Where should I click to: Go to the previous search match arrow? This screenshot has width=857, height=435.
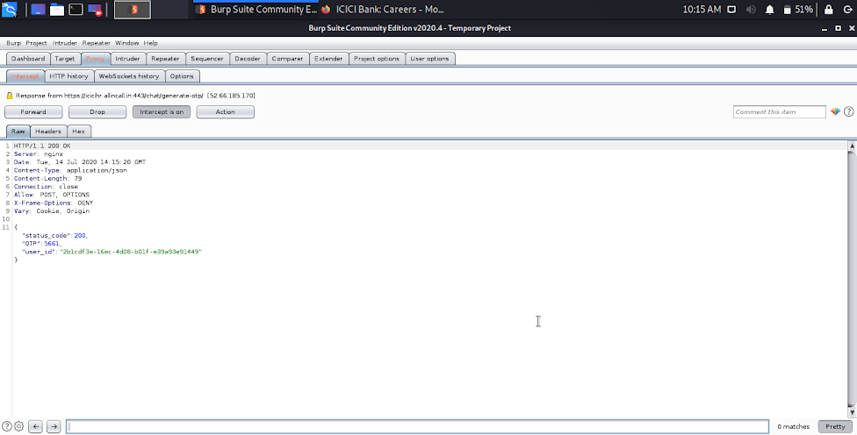point(35,426)
